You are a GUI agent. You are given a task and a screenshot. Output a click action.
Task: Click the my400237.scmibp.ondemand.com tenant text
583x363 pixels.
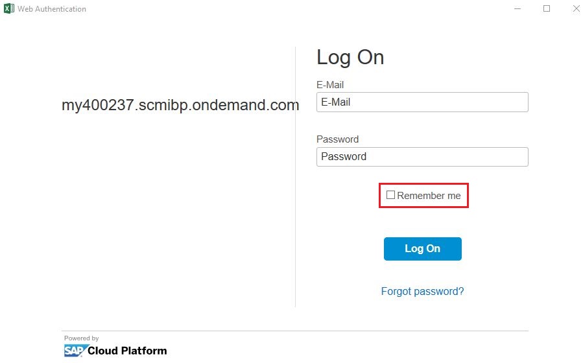coord(180,105)
